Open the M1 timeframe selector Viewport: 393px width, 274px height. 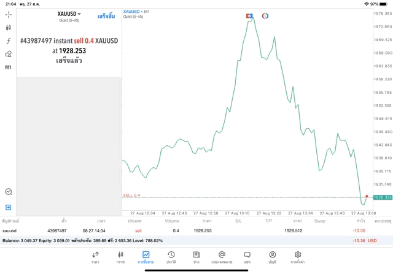[9, 67]
